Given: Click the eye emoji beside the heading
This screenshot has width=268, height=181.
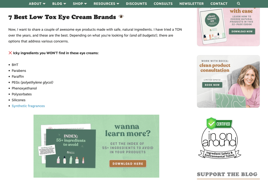Looking at the screenshot, I should (x=121, y=17).
